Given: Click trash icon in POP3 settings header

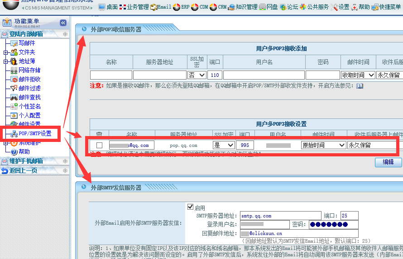Looking at the screenshot, I should click(x=99, y=134).
